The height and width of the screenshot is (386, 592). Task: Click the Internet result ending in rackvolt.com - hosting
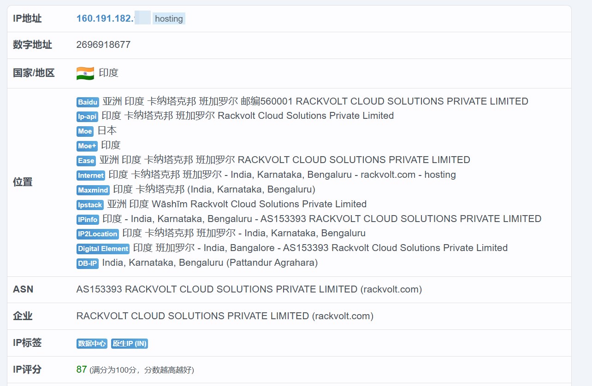(282, 175)
